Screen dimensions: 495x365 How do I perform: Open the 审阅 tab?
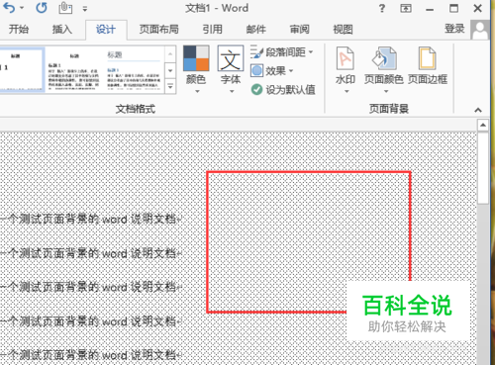[x=300, y=30]
